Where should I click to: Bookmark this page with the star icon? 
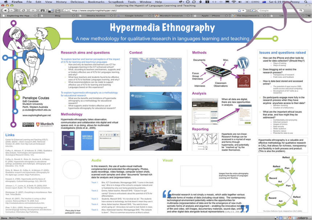(x=239, y=10)
